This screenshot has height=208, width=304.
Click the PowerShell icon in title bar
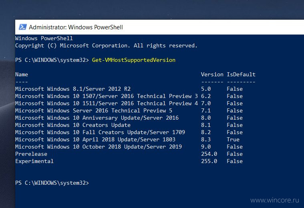point(22,27)
